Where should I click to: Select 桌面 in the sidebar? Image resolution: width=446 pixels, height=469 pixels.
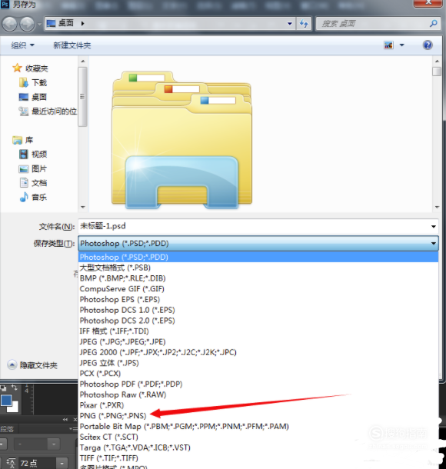[33, 97]
